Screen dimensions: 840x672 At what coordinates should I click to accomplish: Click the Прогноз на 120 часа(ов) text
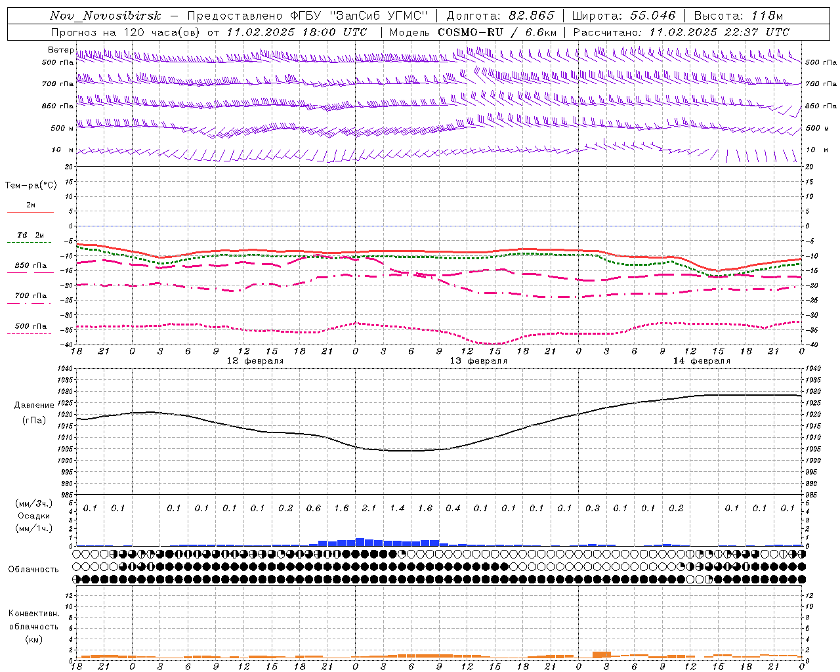[126, 32]
